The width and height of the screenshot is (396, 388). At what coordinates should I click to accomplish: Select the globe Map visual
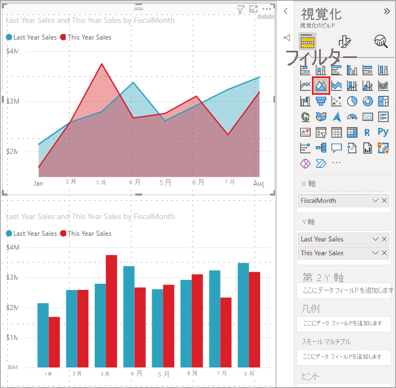point(305,117)
